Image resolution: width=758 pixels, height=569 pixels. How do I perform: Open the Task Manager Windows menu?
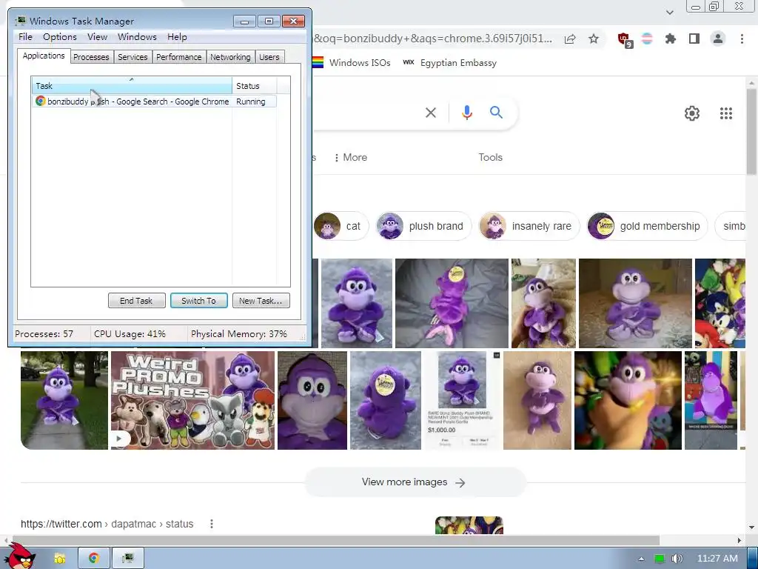[137, 37]
